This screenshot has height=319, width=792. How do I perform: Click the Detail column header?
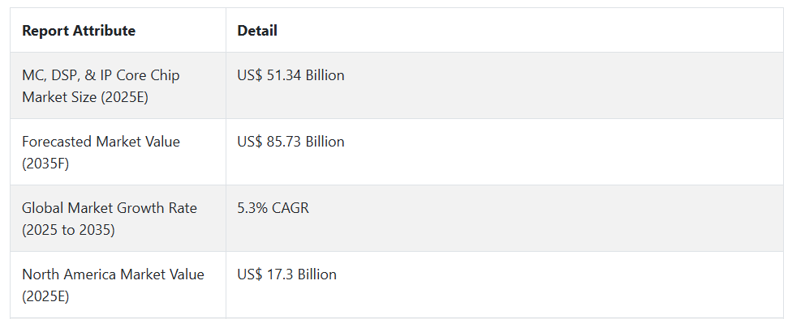click(257, 31)
